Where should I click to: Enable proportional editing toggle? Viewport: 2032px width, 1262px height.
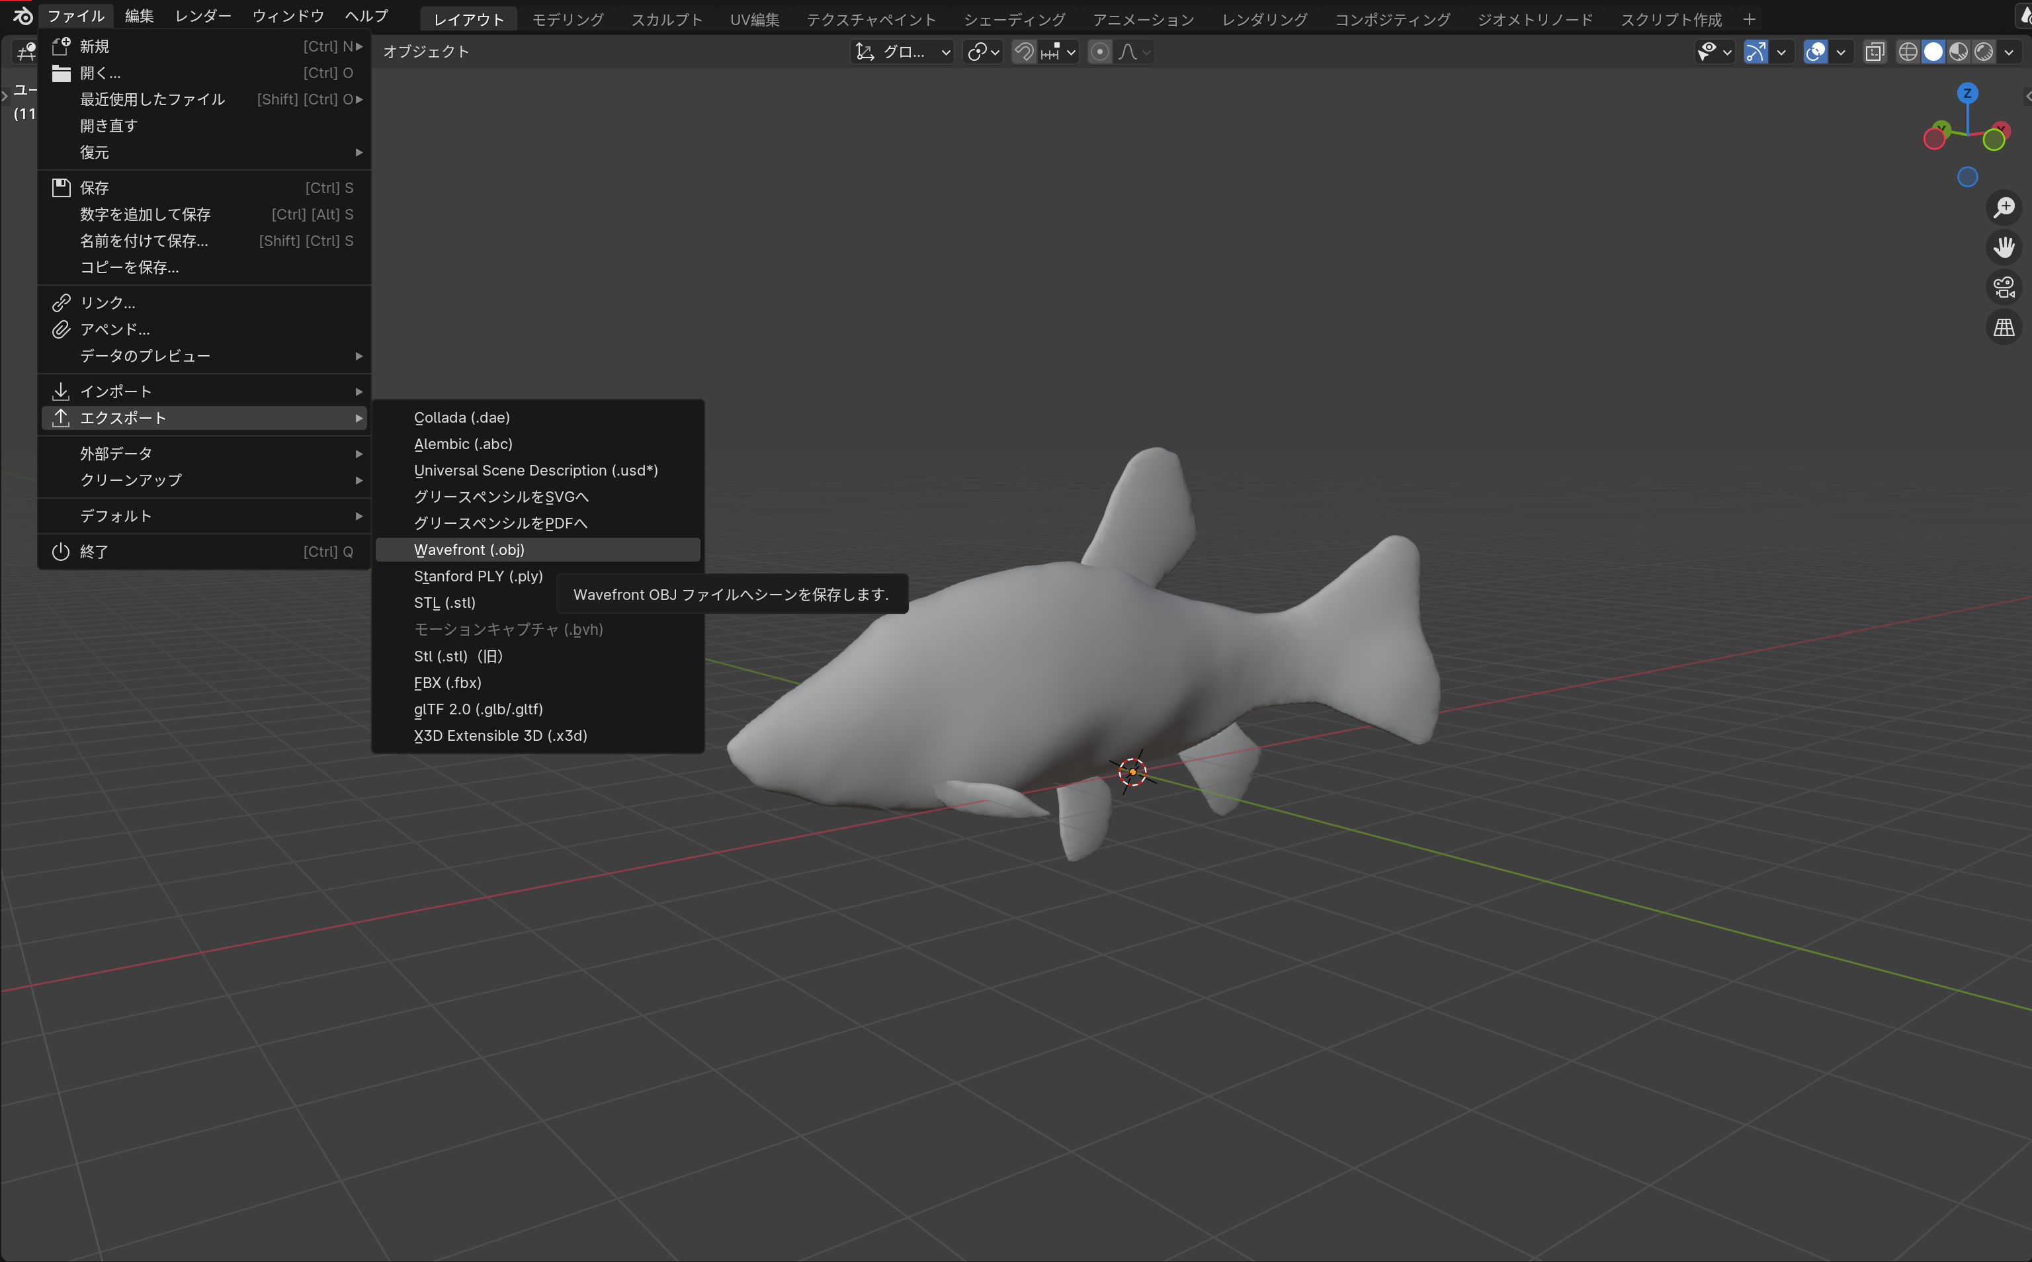click(1100, 52)
